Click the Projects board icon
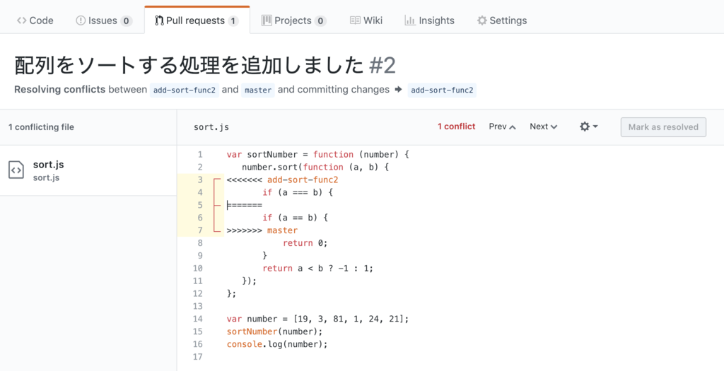Screen dimensions: 724x371 (267, 20)
